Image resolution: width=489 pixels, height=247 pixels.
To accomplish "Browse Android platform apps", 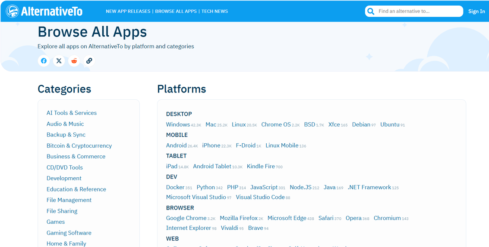I will pos(176,145).
